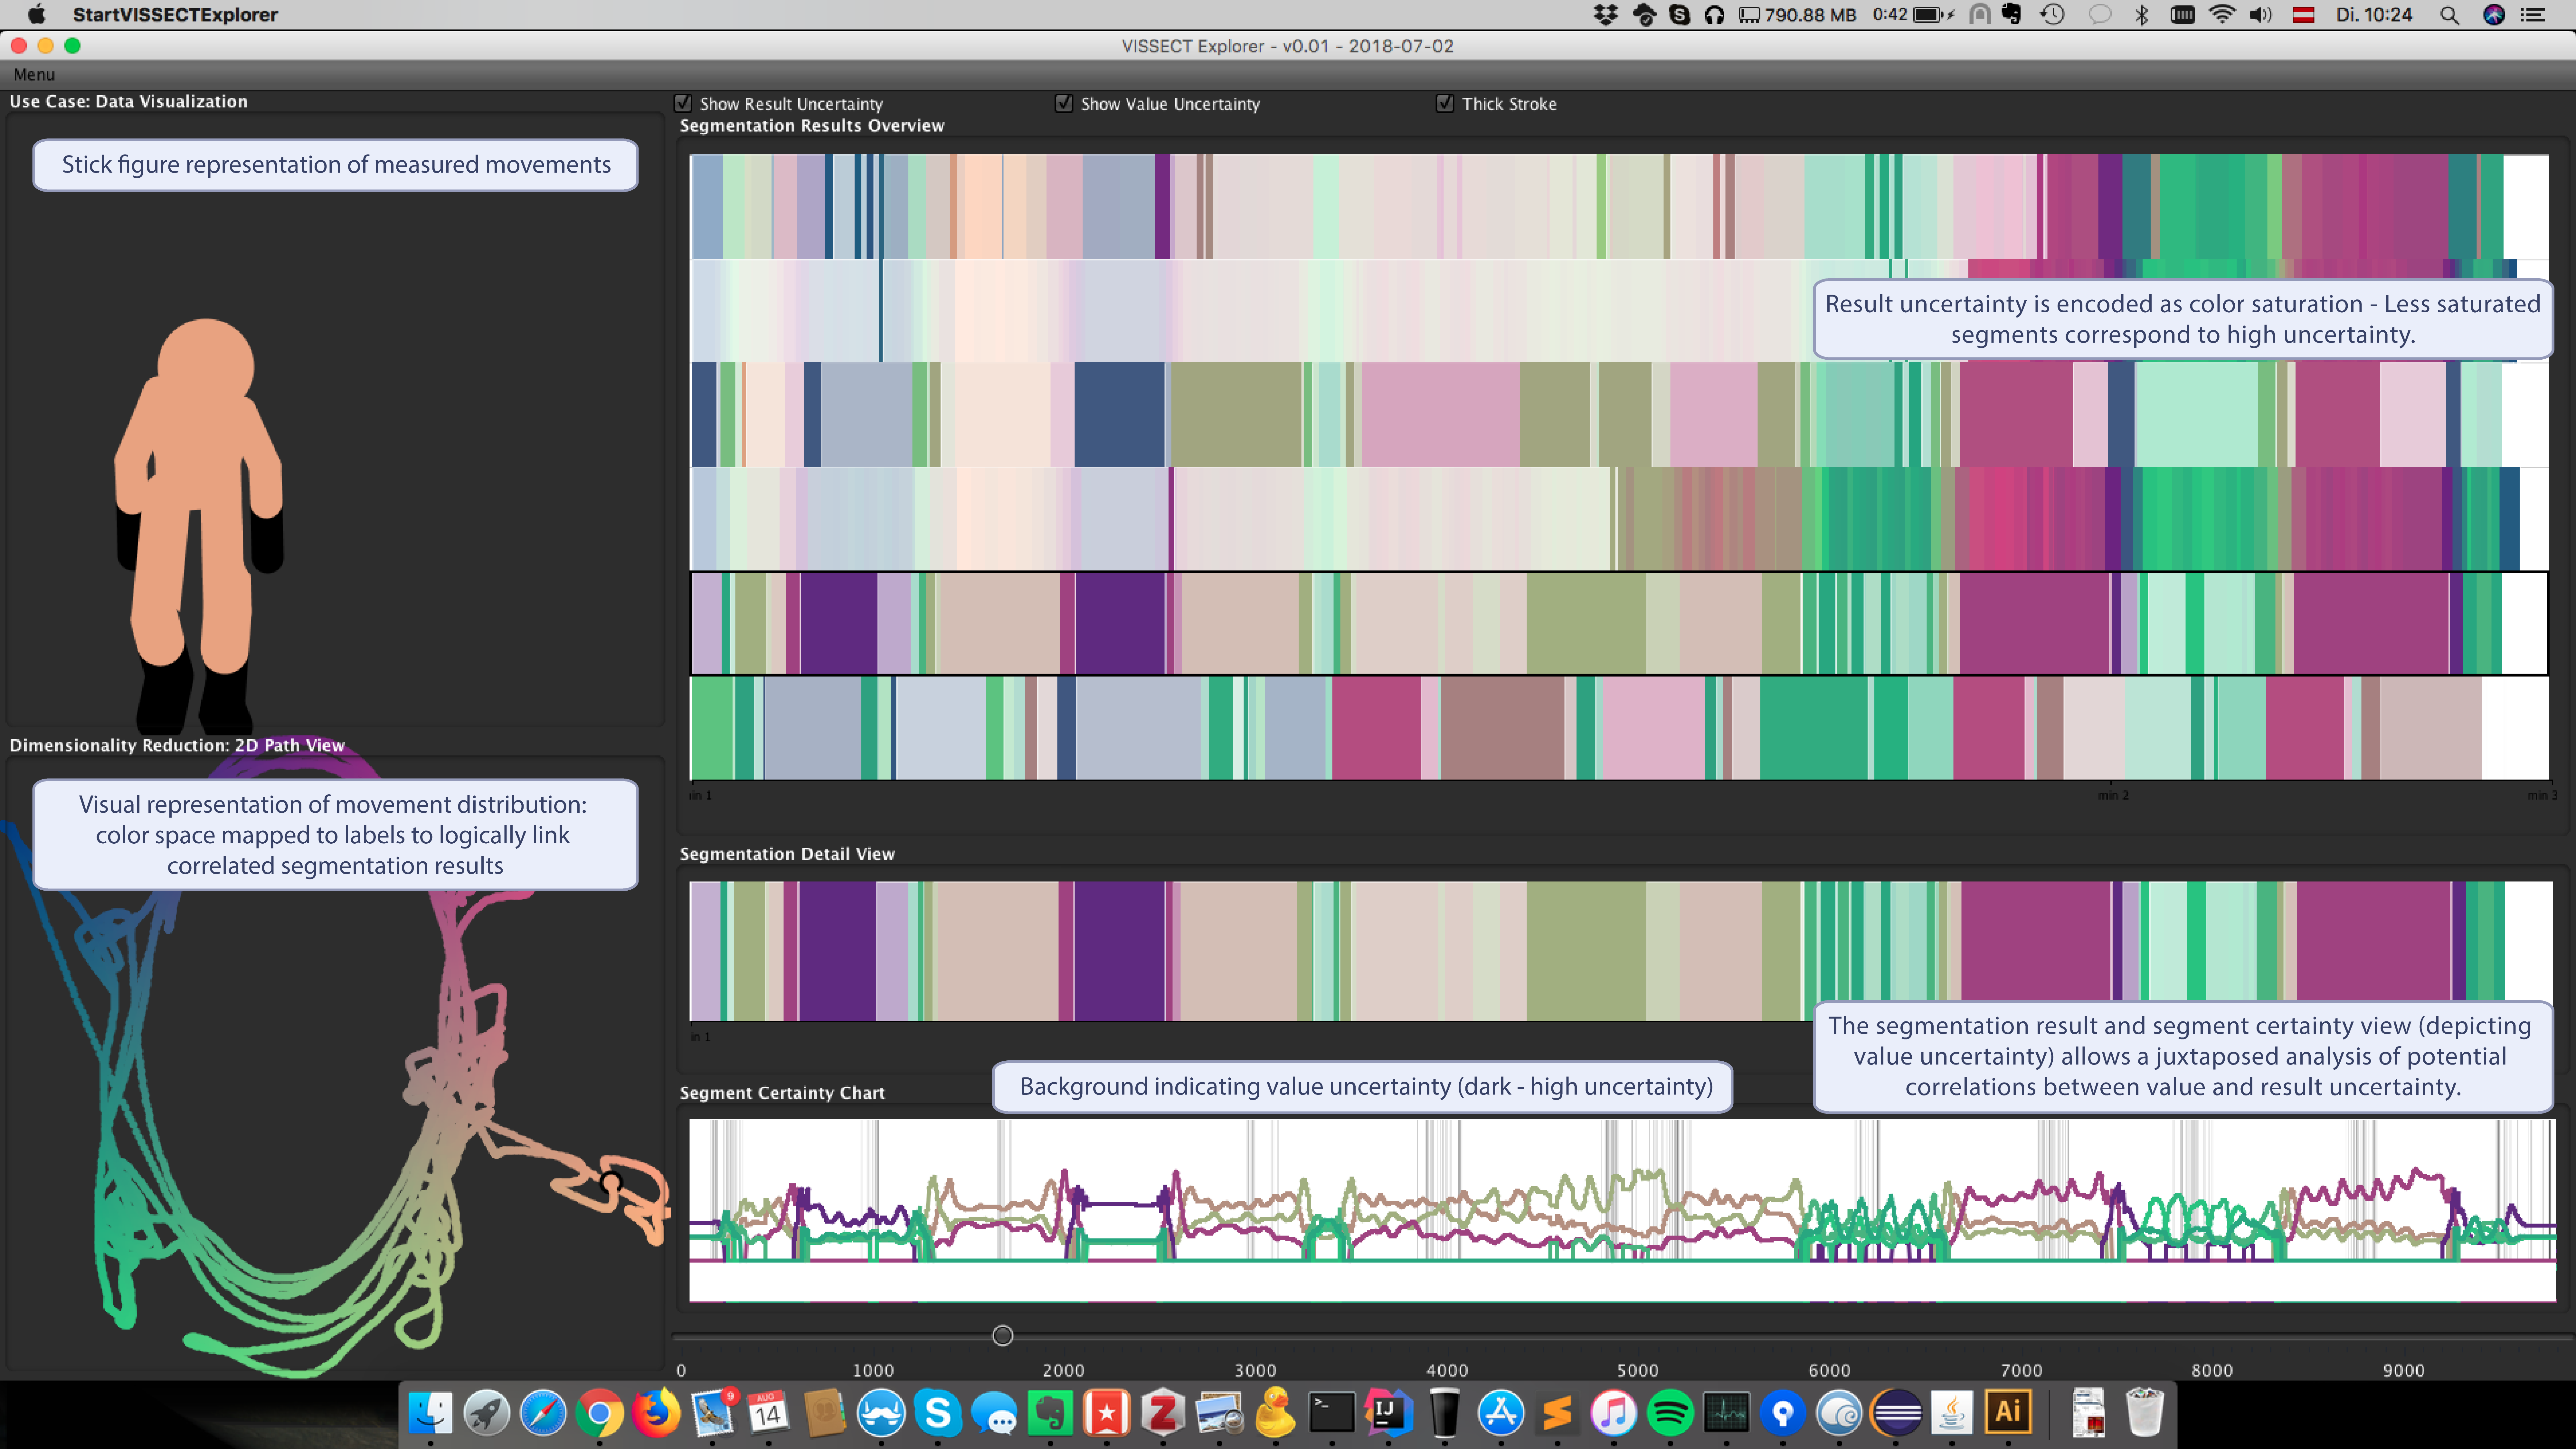Open Adobe Illustrator from the Dock
The width and height of the screenshot is (2576, 1449).
coord(2008,1413)
